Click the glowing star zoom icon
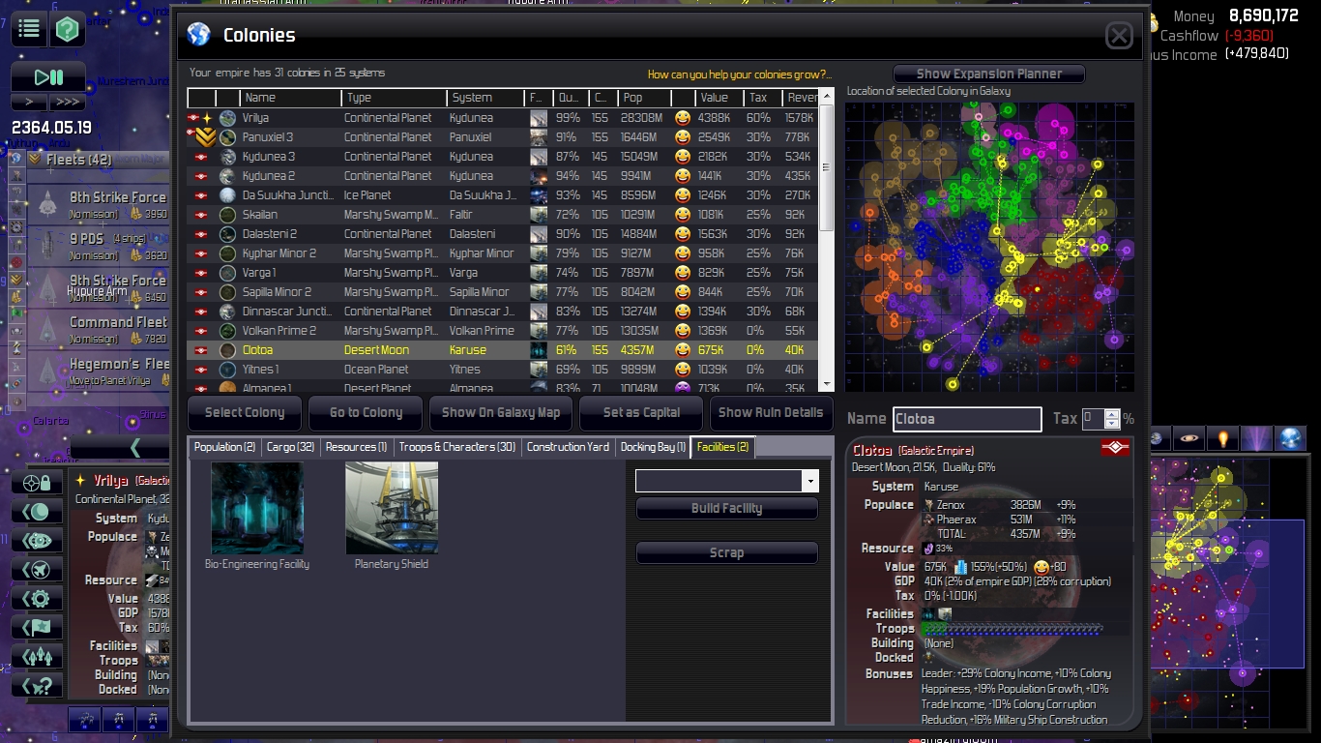Viewport: 1321px width, 743px height. (1223, 438)
